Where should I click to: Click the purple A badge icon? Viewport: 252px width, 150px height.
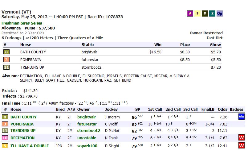point(190,13)
